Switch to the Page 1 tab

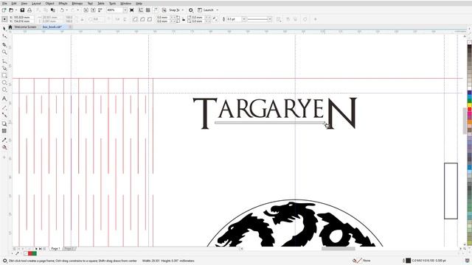coord(55,249)
